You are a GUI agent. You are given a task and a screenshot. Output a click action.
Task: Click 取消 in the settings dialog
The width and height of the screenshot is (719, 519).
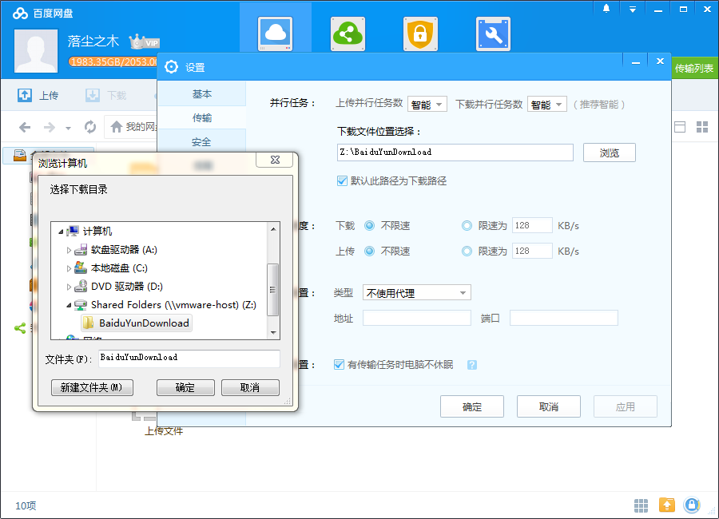tap(548, 406)
